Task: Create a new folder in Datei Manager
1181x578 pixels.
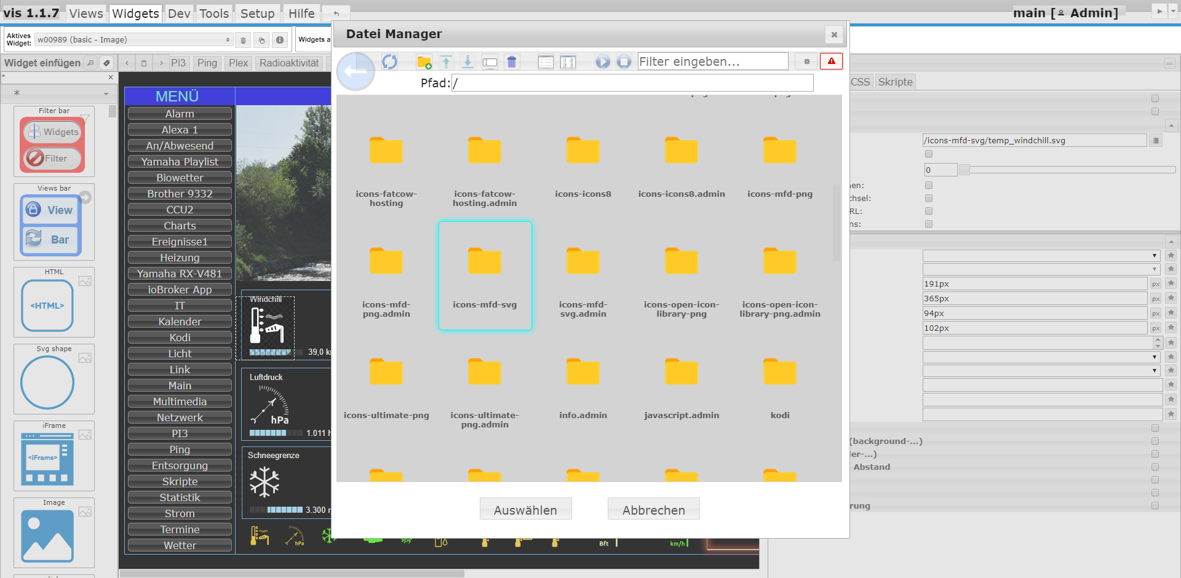Action: coord(424,61)
